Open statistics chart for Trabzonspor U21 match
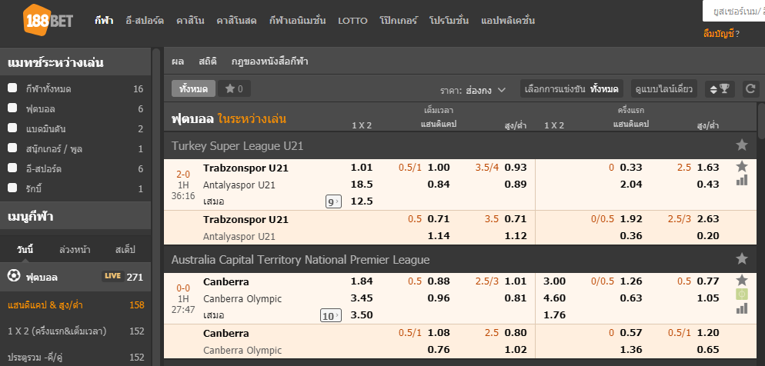 tap(742, 181)
